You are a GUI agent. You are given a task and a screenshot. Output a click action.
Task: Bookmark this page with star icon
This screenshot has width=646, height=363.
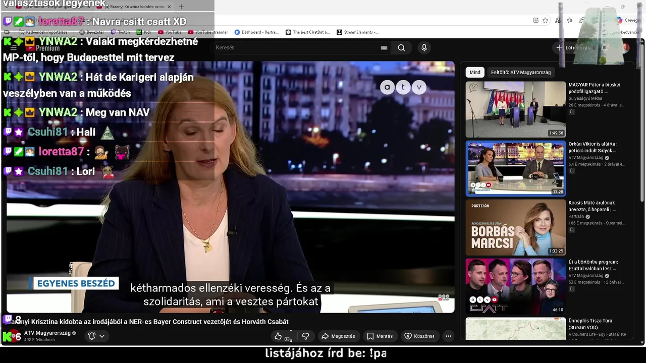(546, 20)
